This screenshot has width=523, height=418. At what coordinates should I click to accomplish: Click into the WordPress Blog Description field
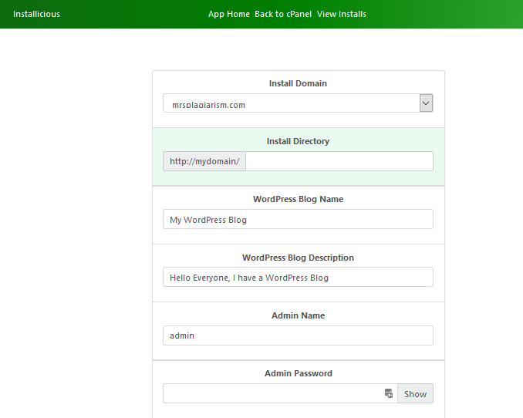[298, 278]
